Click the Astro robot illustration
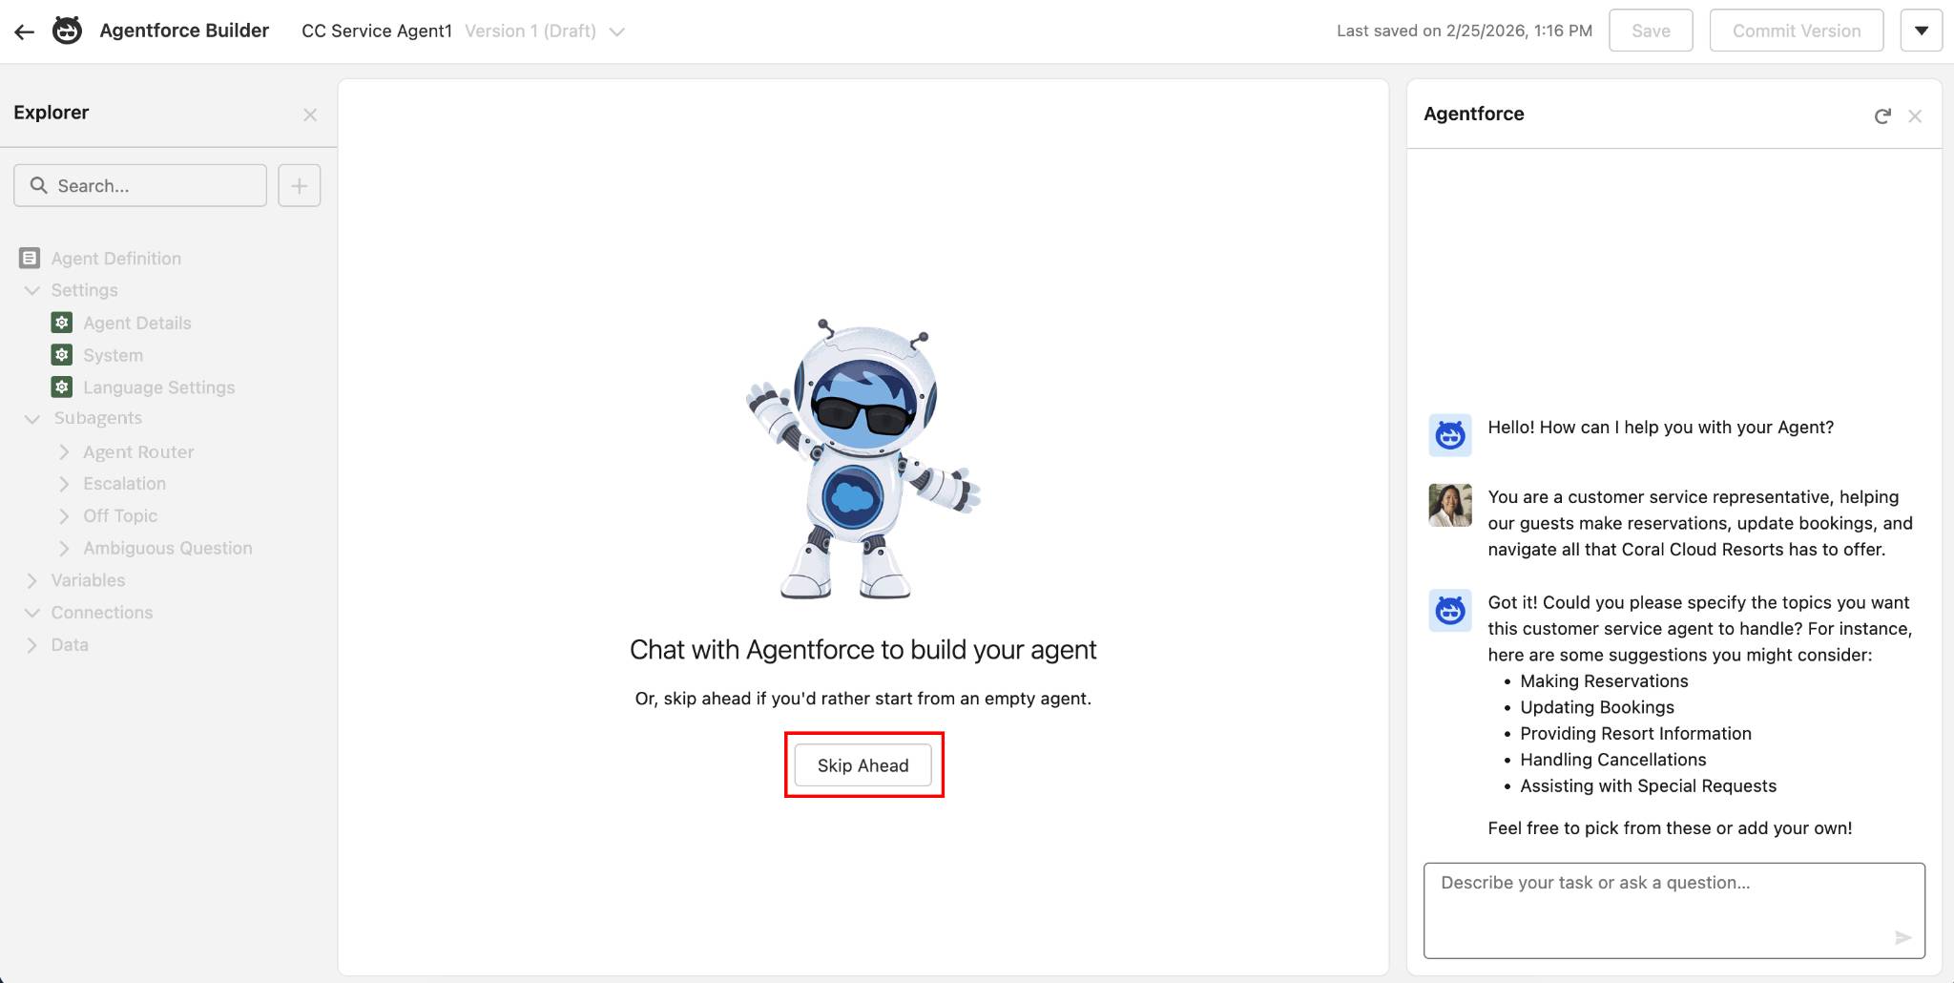 [x=863, y=459]
